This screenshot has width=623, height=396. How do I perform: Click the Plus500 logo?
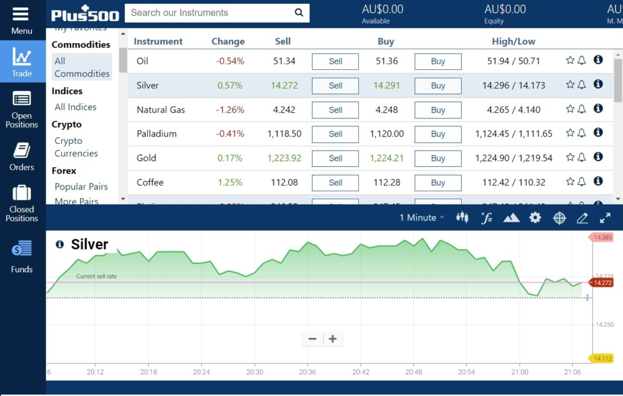(85, 13)
